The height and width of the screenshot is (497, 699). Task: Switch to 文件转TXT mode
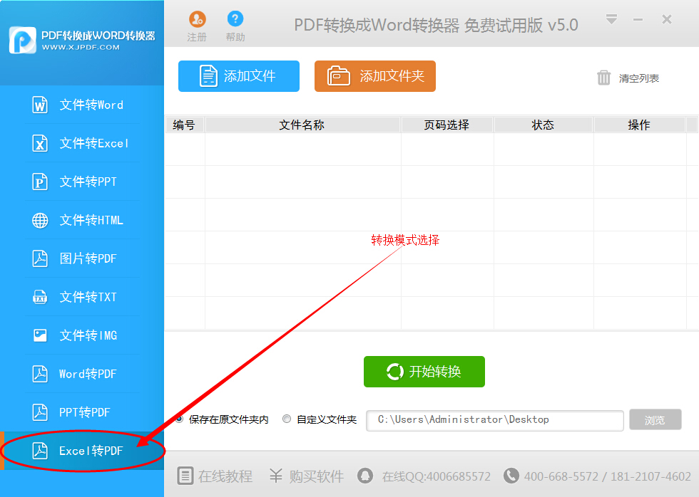click(82, 297)
